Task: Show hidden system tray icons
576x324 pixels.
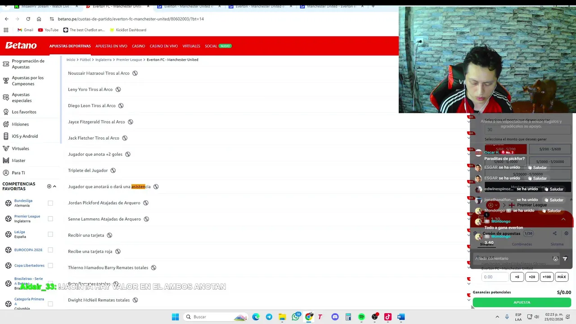Action: (x=497, y=317)
